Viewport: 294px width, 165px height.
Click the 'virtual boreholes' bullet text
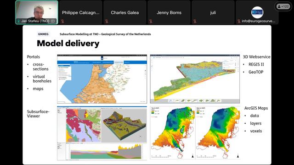click(42, 79)
